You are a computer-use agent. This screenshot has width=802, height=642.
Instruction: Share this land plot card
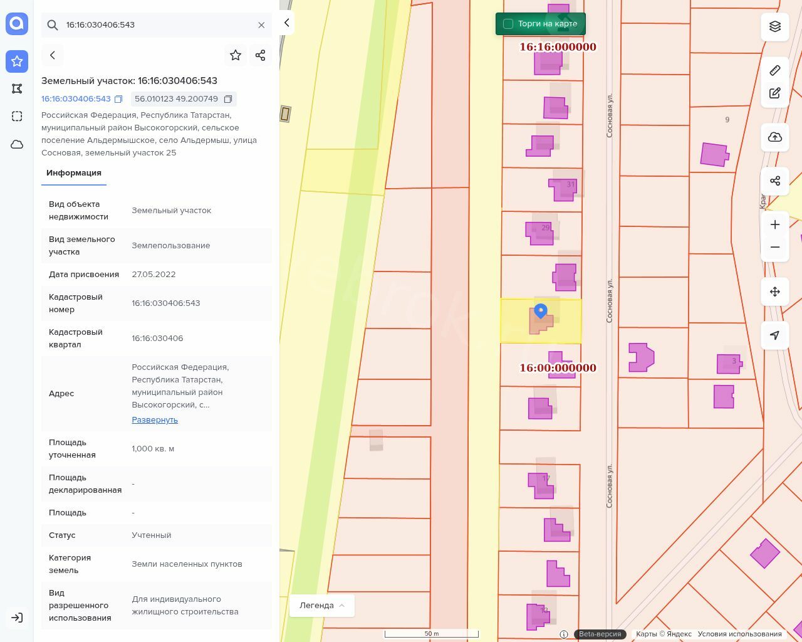[261, 55]
